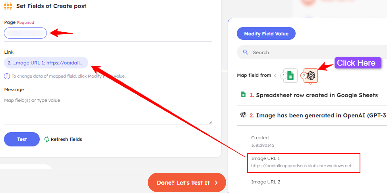
Task: Click the Message text area
Action: click(x=108, y=110)
